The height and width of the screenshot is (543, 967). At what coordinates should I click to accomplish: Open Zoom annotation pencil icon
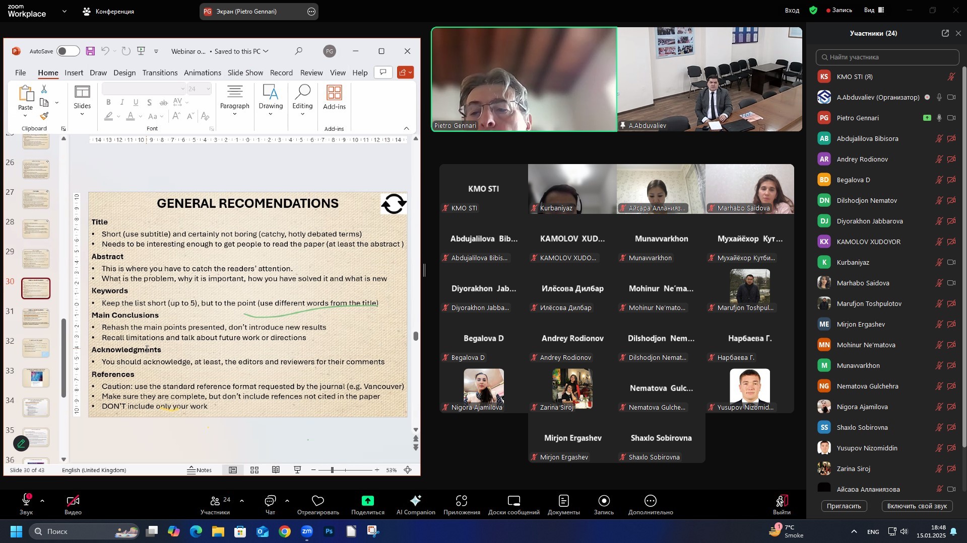coord(21,443)
